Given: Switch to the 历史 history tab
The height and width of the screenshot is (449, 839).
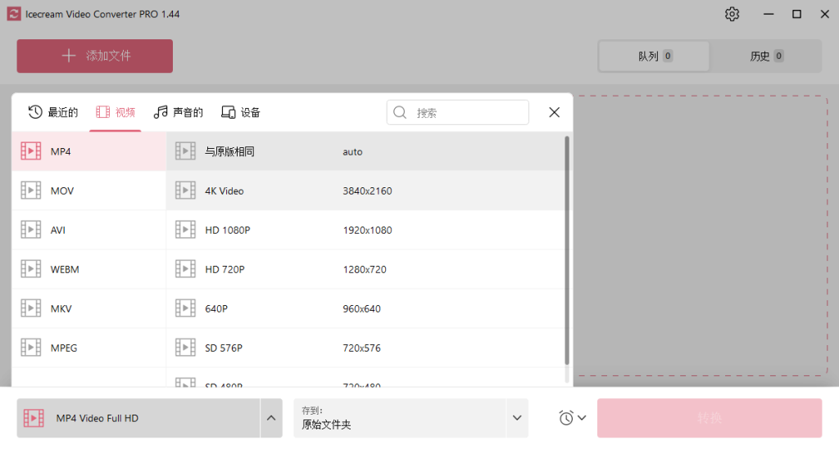Looking at the screenshot, I should (x=766, y=56).
